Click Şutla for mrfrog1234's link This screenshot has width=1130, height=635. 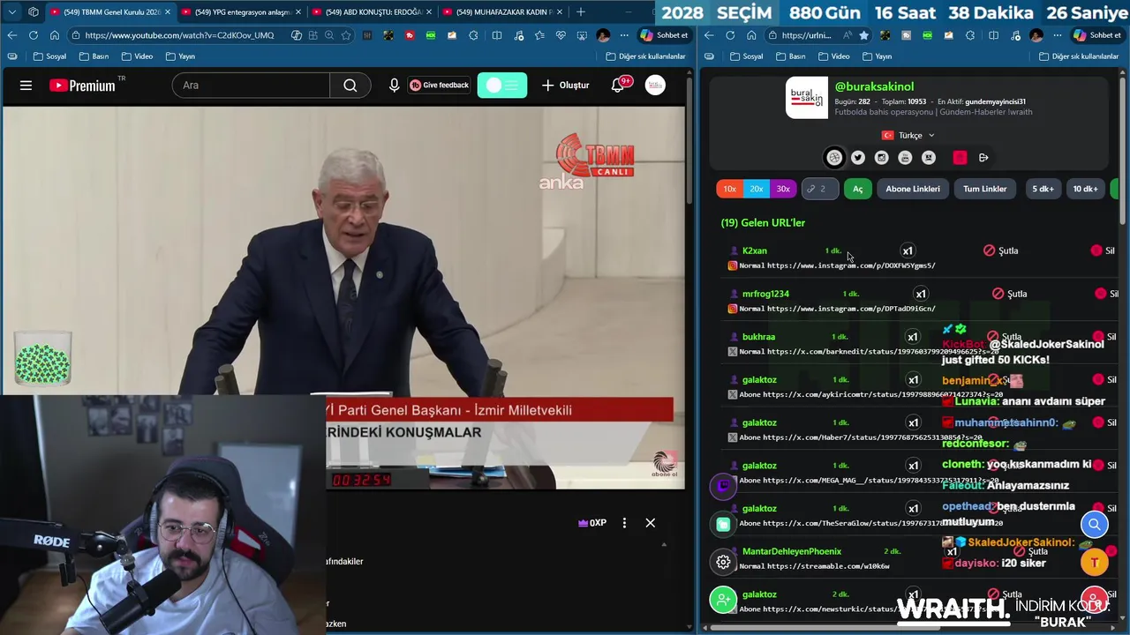click(x=1010, y=294)
